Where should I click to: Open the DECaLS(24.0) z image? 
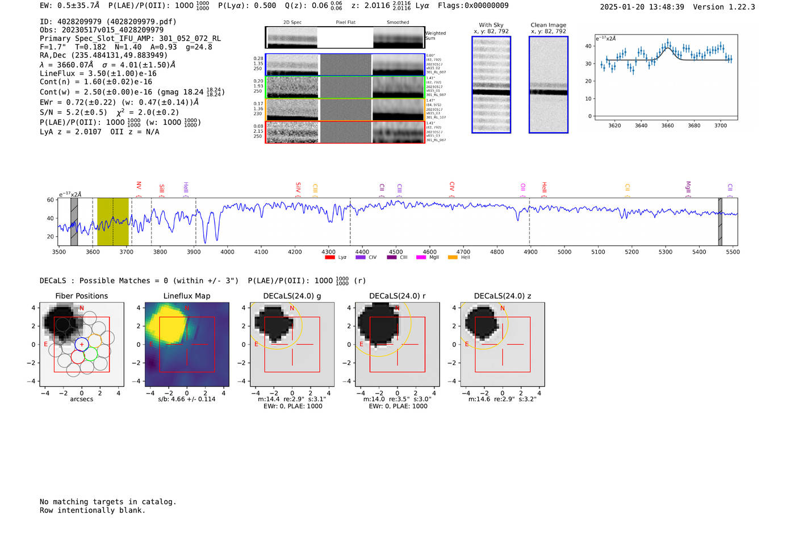[503, 345]
